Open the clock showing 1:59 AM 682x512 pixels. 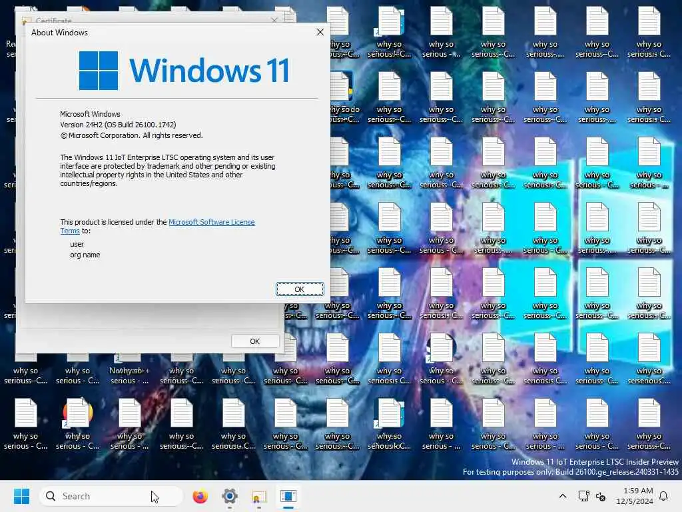pos(634,496)
